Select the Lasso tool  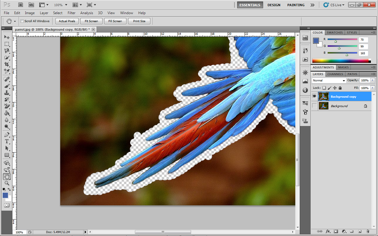coord(7,51)
